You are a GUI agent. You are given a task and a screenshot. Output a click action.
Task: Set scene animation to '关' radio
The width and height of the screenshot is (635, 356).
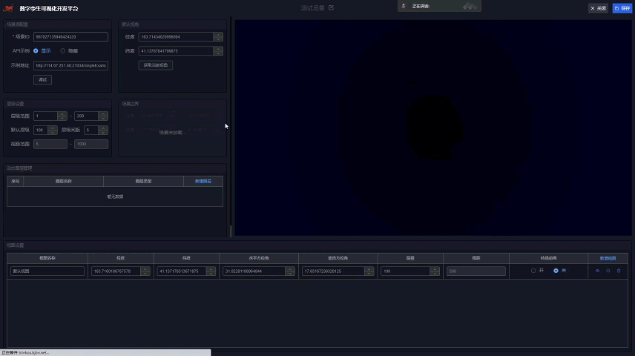[556, 271]
